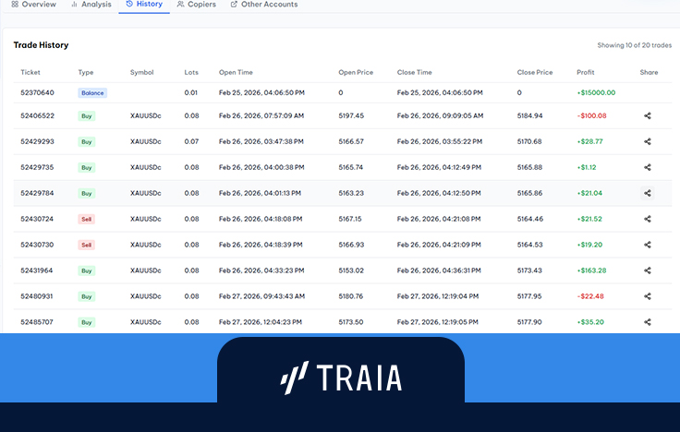Image resolution: width=680 pixels, height=432 pixels.
Task: Click the Sell badge on ticket 52430724
Action: point(87,219)
